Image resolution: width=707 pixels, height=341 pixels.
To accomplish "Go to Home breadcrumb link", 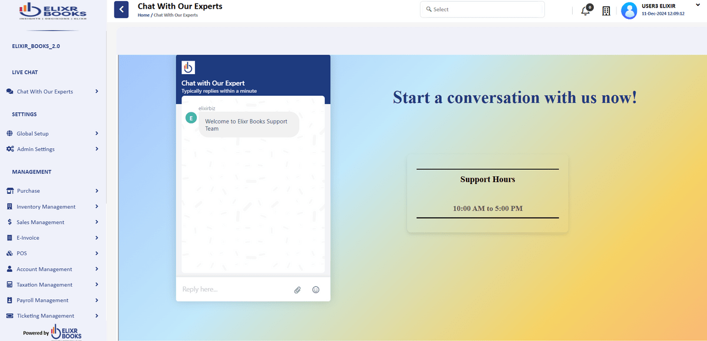I will click(x=143, y=15).
